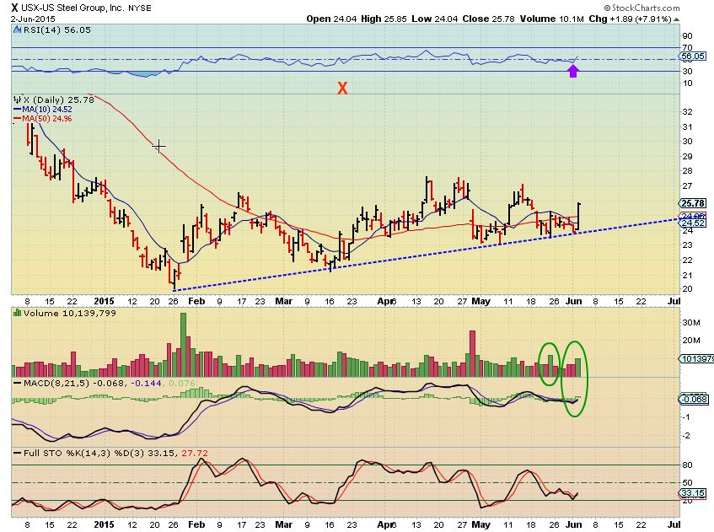Image resolution: width=714 pixels, height=532 pixels.
Task: Click the Close 25.78 header value
Action: [x=488, y=19]
